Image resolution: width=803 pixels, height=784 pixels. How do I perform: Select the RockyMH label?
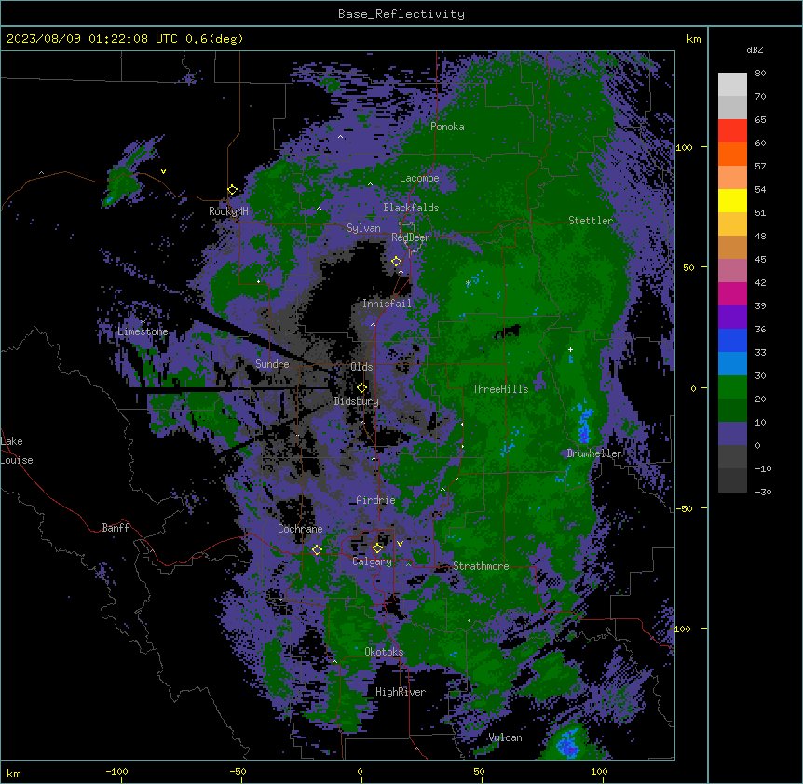228,211
